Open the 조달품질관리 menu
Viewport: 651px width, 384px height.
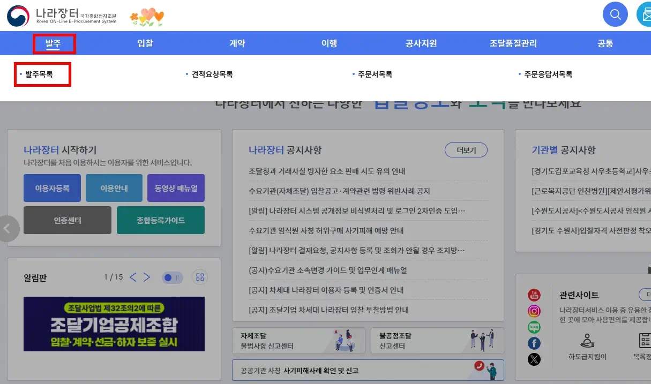point(513,43)
